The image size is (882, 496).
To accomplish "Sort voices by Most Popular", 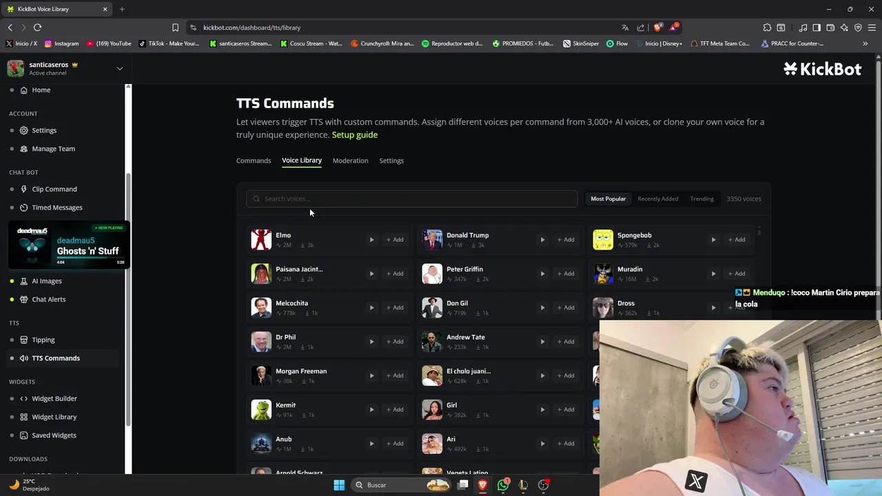I will 608,198.
